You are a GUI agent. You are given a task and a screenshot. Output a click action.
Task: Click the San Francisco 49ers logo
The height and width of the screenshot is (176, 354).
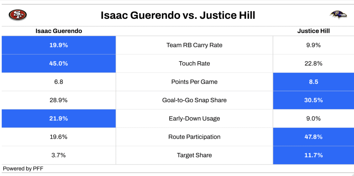click(x=18, y=15)
